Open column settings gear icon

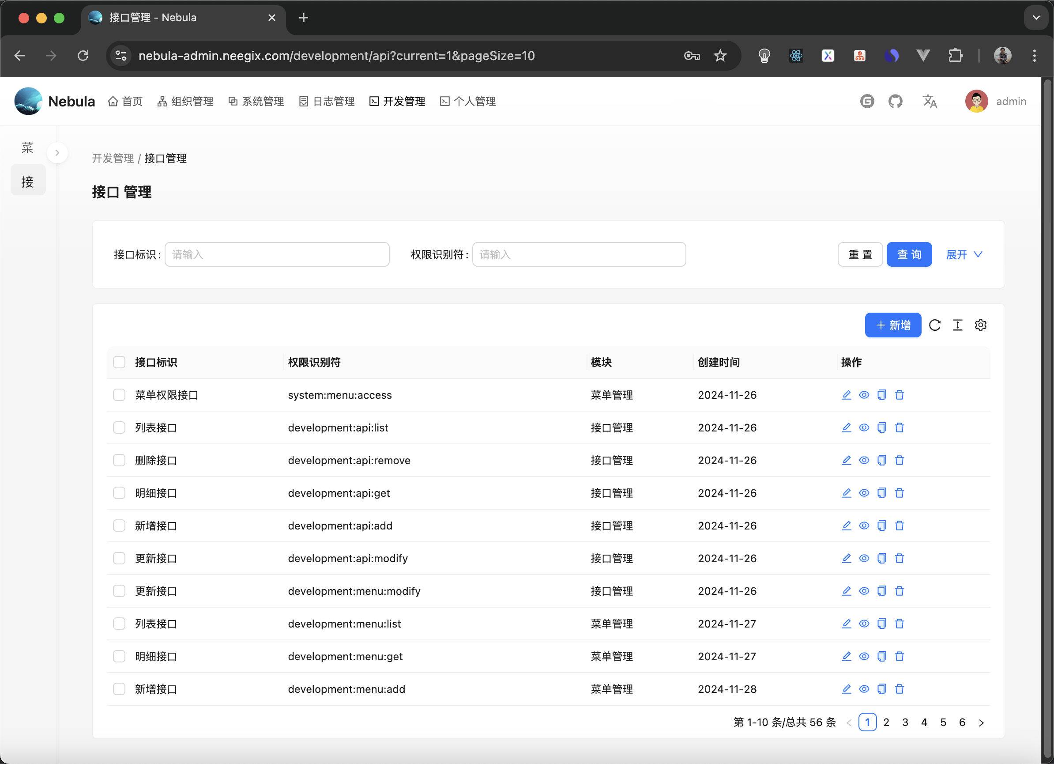981,325
